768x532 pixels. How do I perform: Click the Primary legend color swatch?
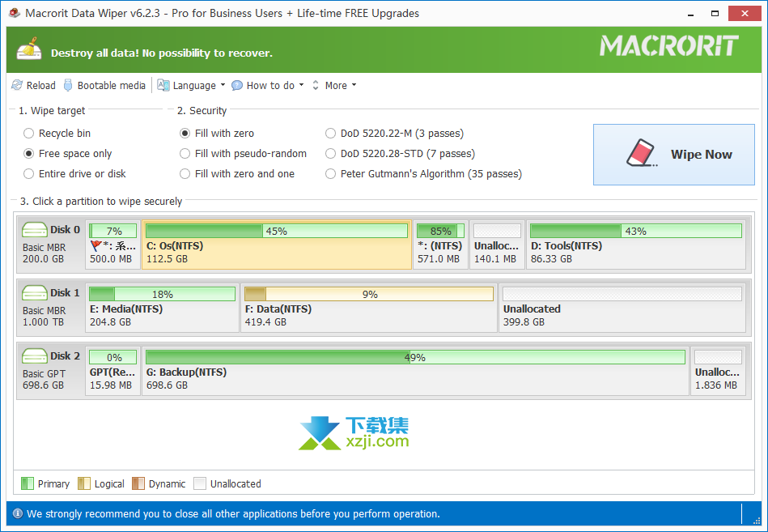(28, 483)
